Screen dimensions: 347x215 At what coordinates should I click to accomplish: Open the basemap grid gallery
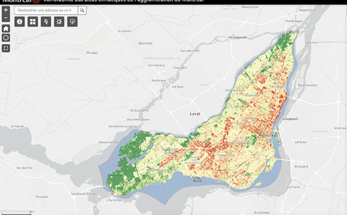[33, 22]
